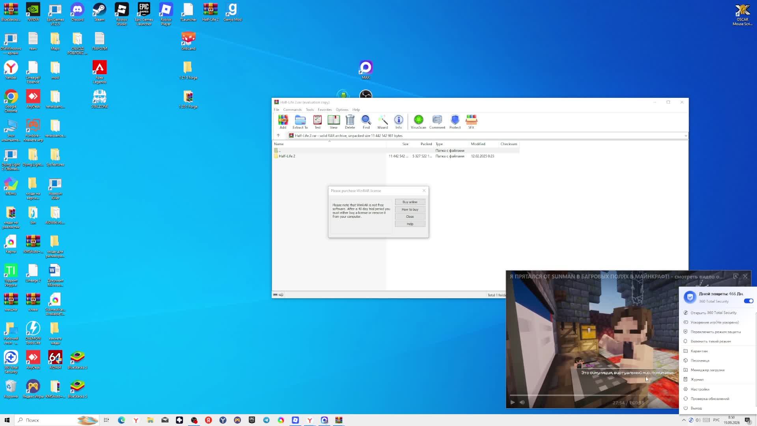Viewport: 757px width, 426px height.
Task: Click Buy online in license dialog
Action: tap(410, 202)
